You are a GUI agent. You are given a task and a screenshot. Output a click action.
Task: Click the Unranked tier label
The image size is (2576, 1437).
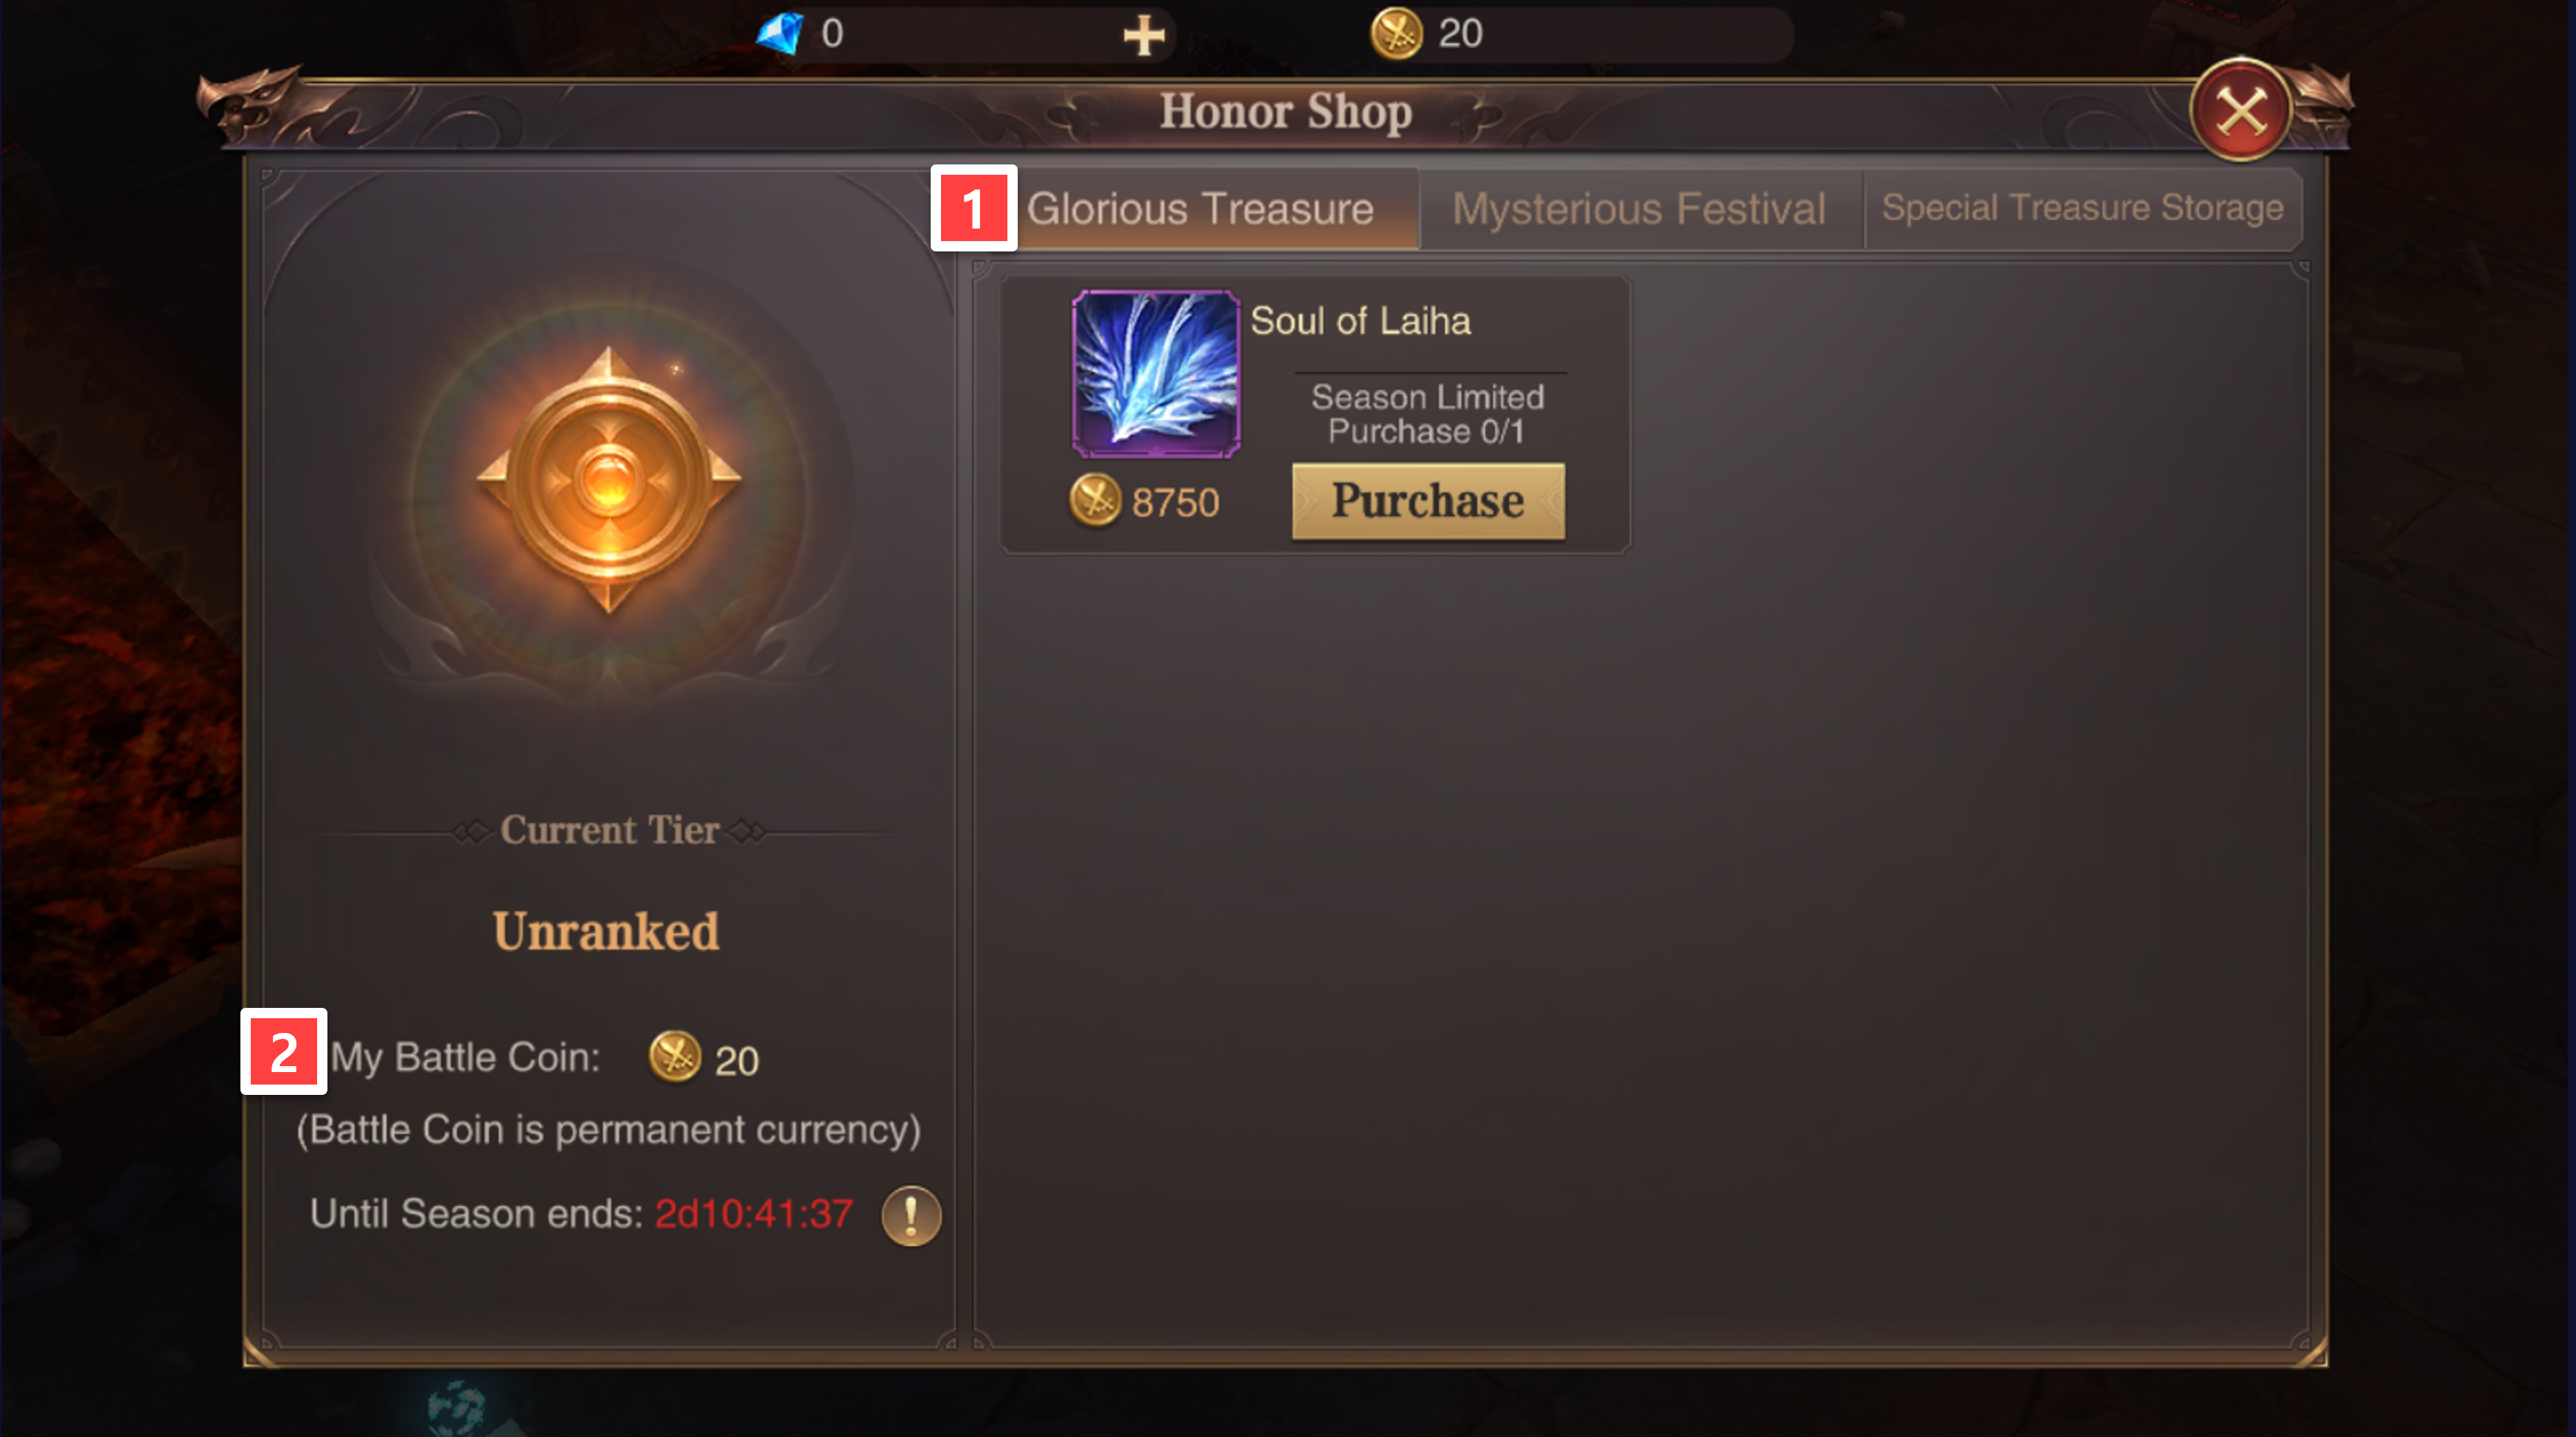(606, 931)
